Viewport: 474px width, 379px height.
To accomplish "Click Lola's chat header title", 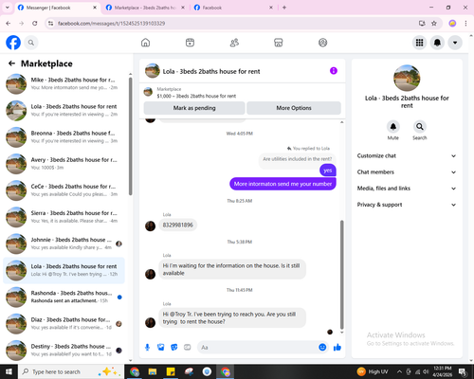I will point(211,71).
